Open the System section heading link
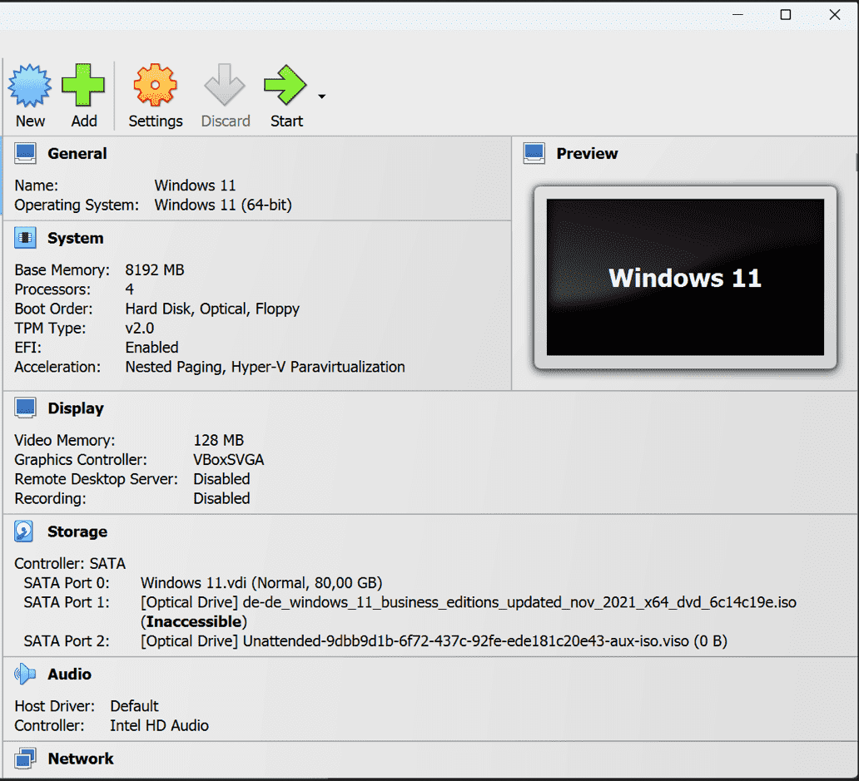Viewport: 859px width, 781px height. click(x=76, y=238)
